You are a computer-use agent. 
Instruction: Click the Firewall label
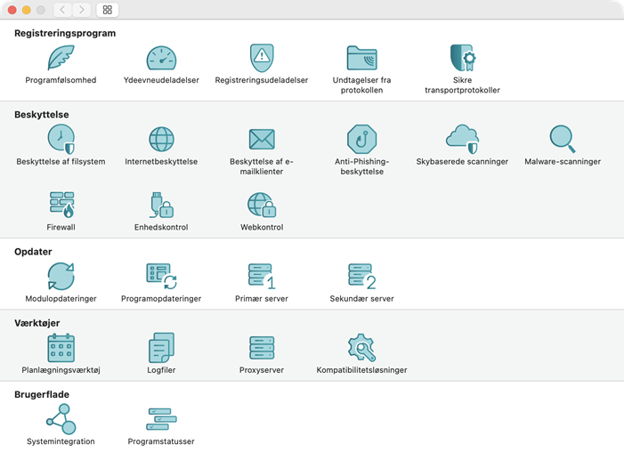pos(61,227)
